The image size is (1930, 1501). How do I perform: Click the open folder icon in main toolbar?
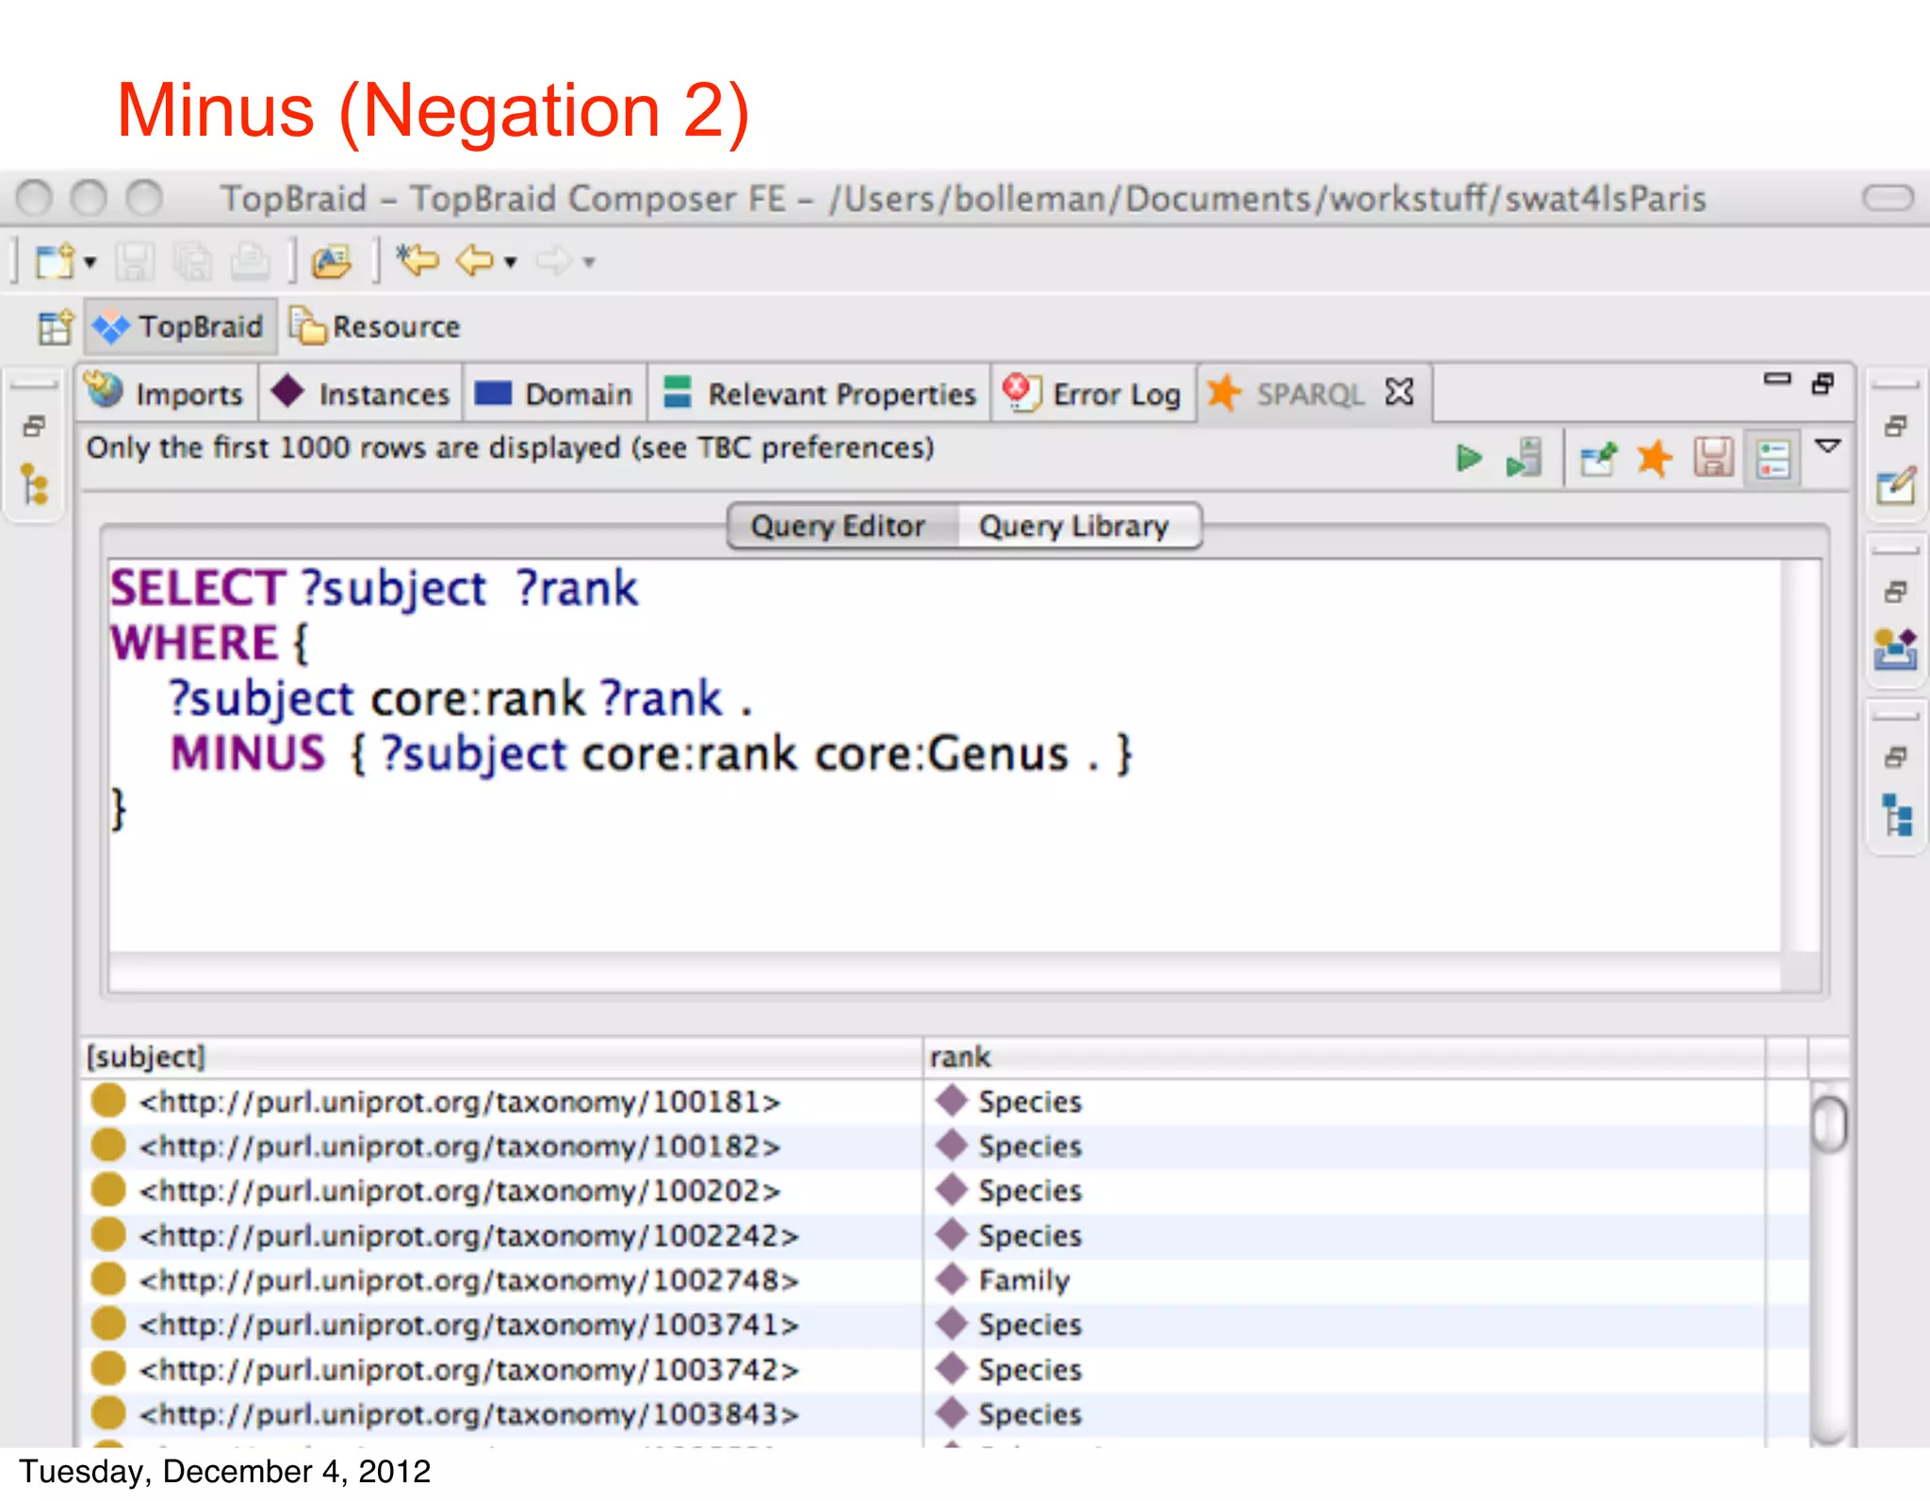tap(332, 261)
